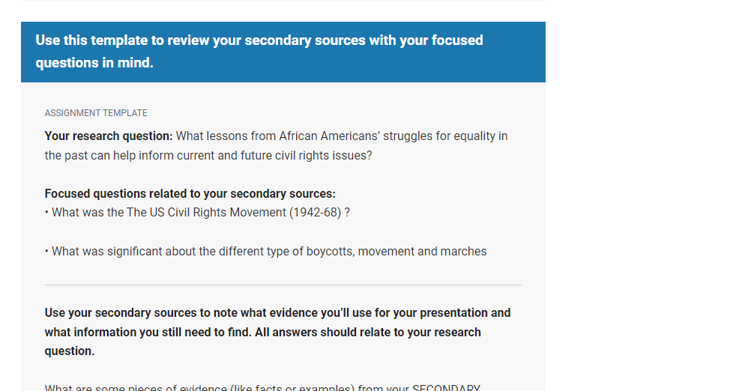This screenshot has height=391, width=745.
Task: Click the bullet dot before the Civil Rights Movement question
Action: [46, 213]
